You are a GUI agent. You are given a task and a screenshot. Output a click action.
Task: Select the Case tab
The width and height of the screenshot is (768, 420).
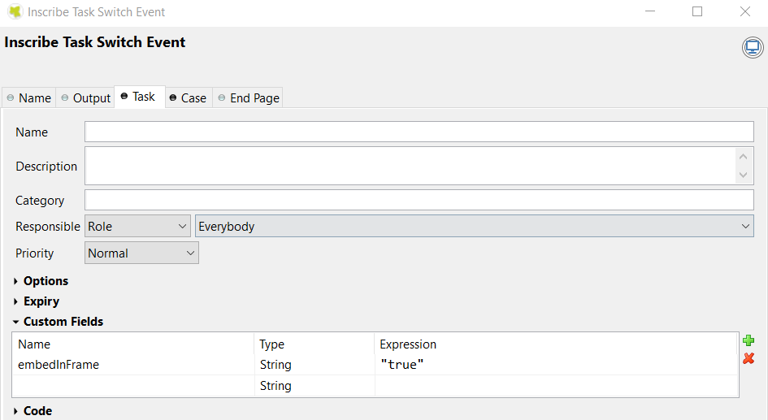click(x=188, y=98)
